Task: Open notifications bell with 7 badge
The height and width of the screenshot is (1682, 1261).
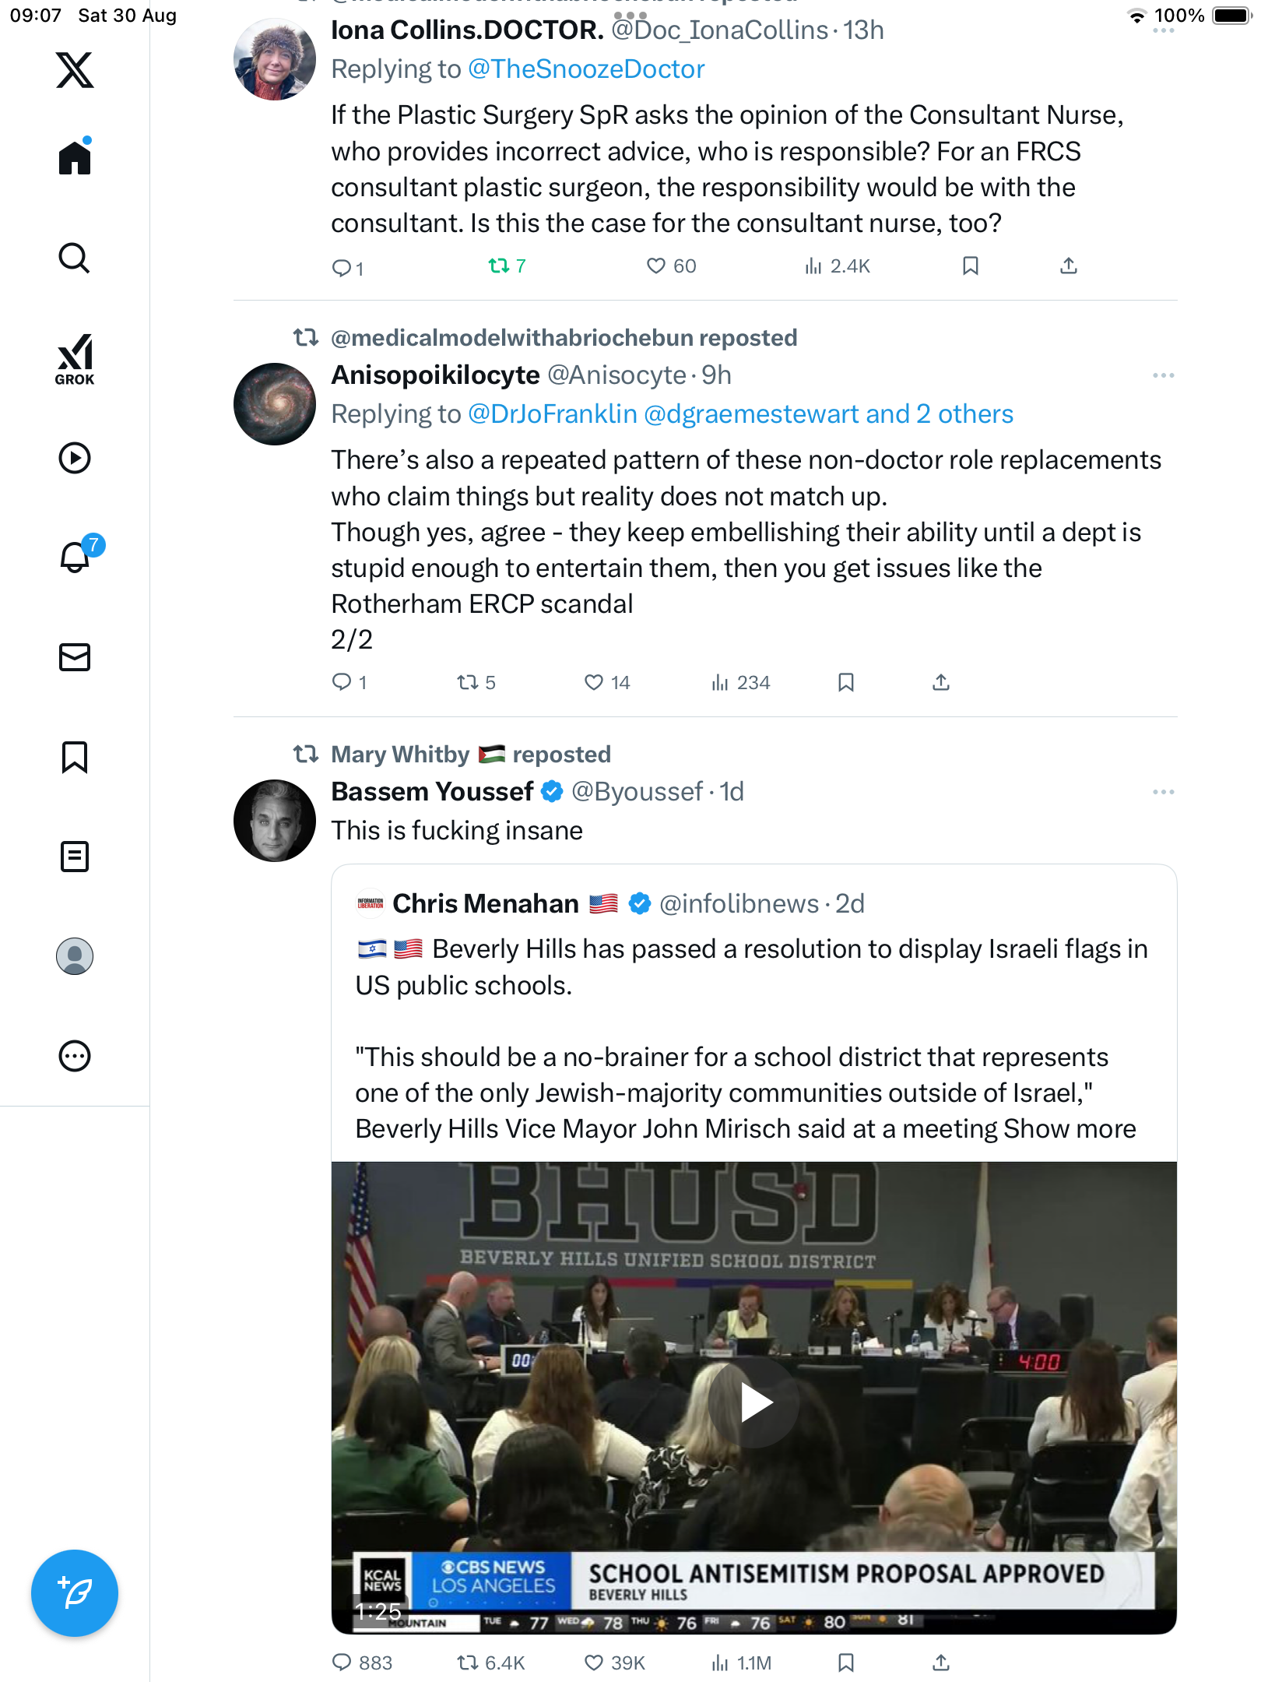Action: click(76, 557)
